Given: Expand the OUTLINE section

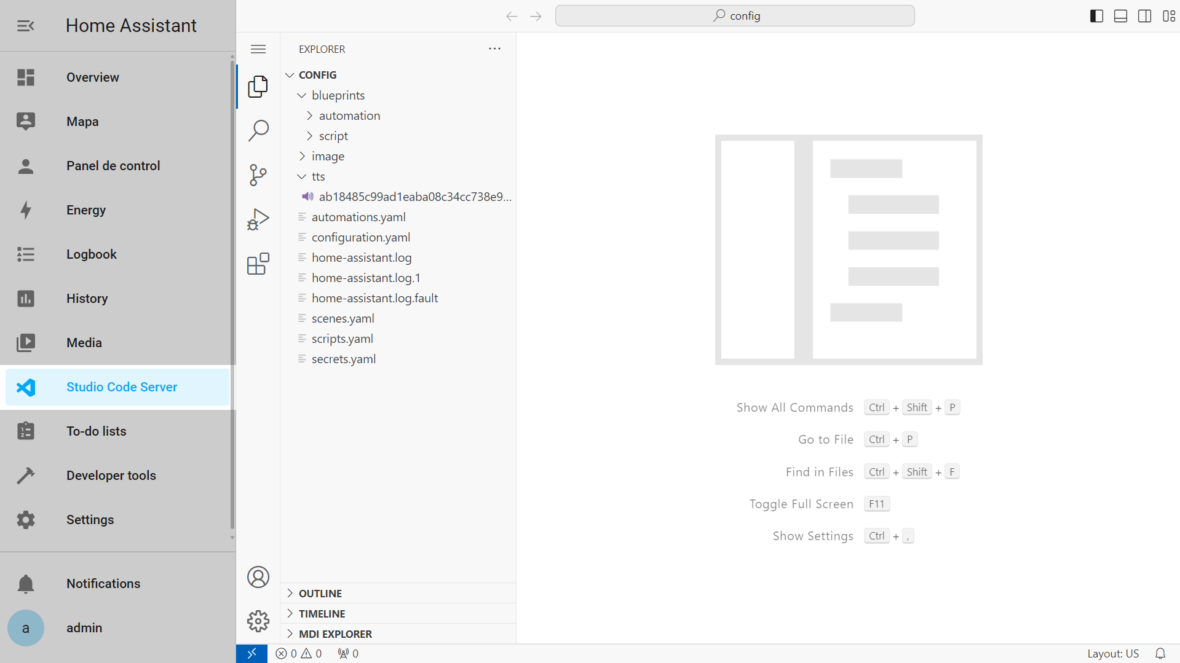Looking at the screenshot, I should [x=398, y=594].
